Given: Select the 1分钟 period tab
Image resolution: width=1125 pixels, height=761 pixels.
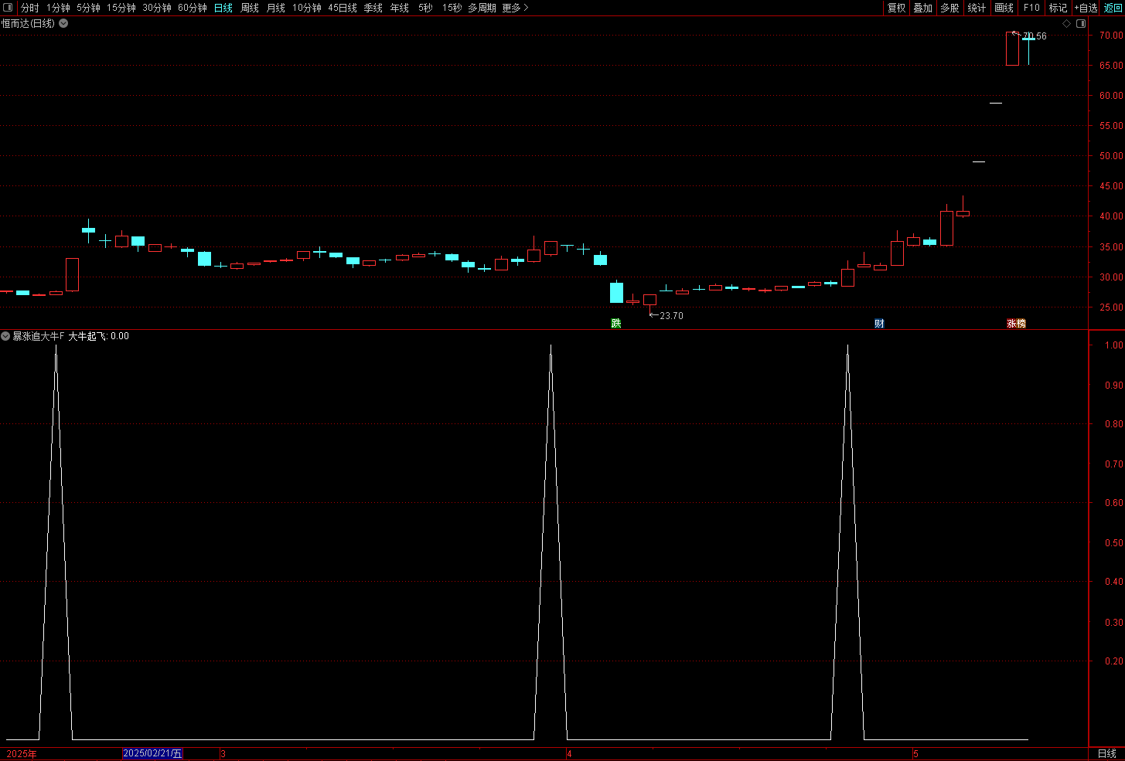Looking at the screenshot, I should (58, 8).
